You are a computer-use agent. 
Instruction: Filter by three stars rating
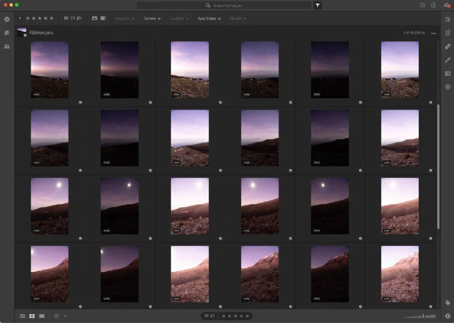(x=40, y=18)
